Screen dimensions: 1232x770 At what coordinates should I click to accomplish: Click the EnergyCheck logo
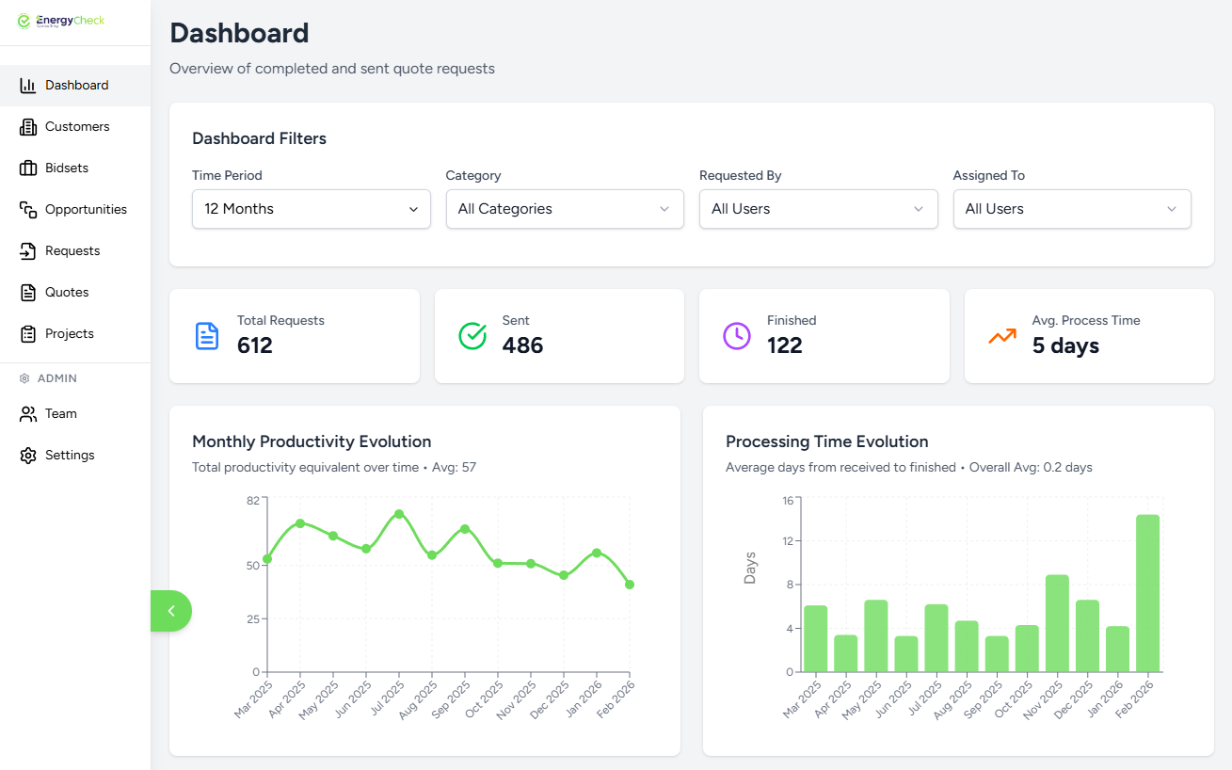tap(62, 21)
